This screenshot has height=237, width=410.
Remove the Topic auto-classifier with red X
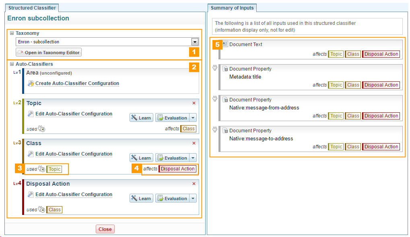[194, 103]
